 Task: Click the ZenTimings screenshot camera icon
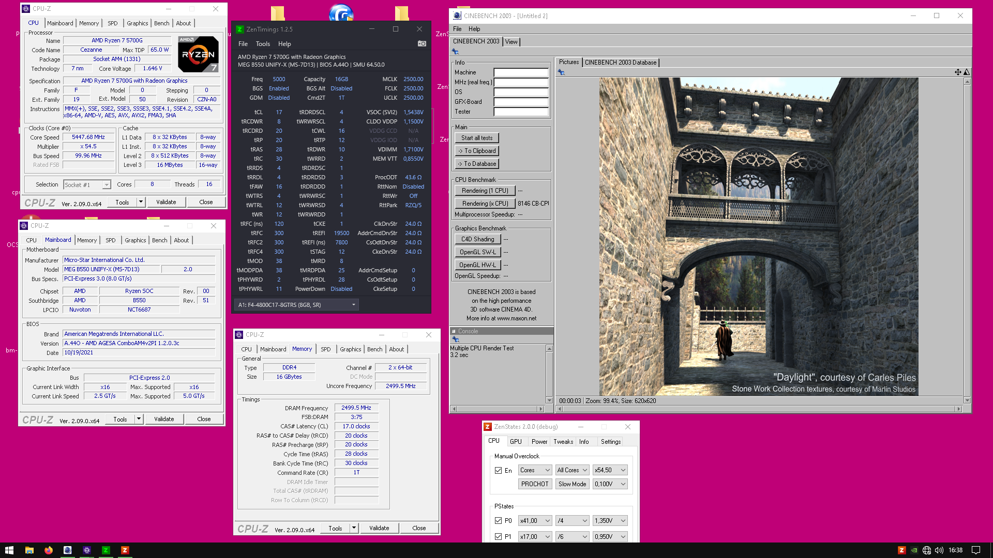[422, 44]
